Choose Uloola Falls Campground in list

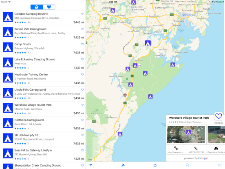(43, 94)
